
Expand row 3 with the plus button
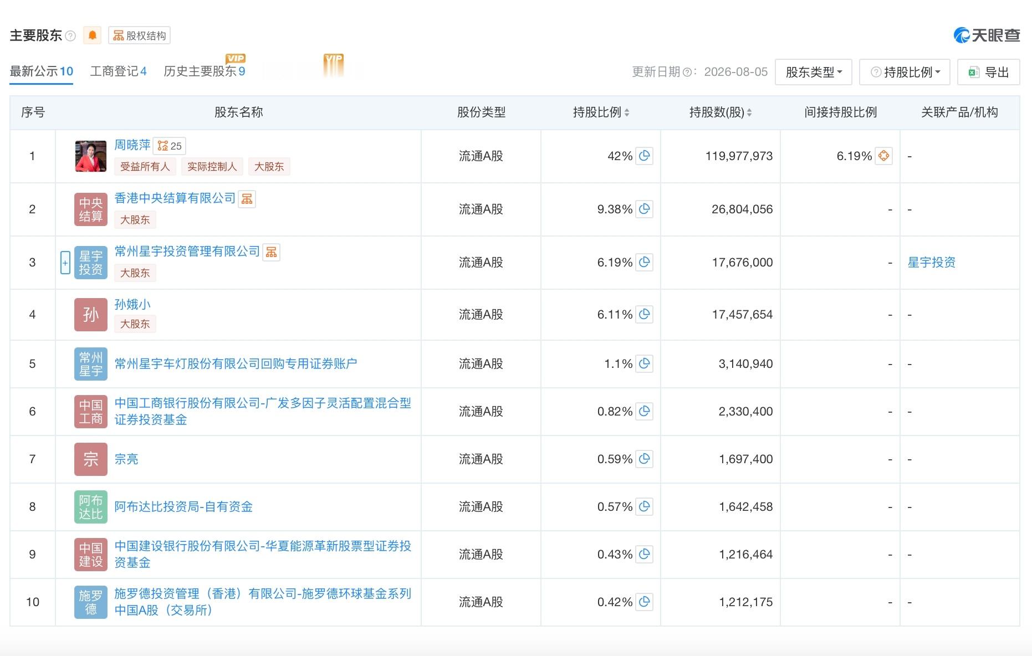[65, 263]
